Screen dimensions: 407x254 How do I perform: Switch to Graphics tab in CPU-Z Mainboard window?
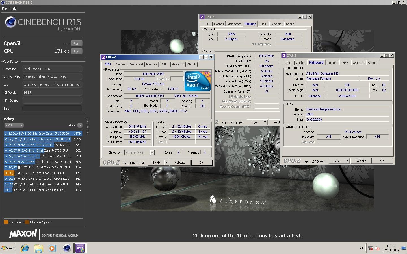click(359, 63)
